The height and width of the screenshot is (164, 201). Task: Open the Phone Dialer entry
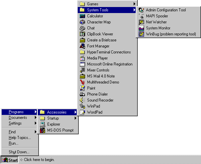coord(108,94)
